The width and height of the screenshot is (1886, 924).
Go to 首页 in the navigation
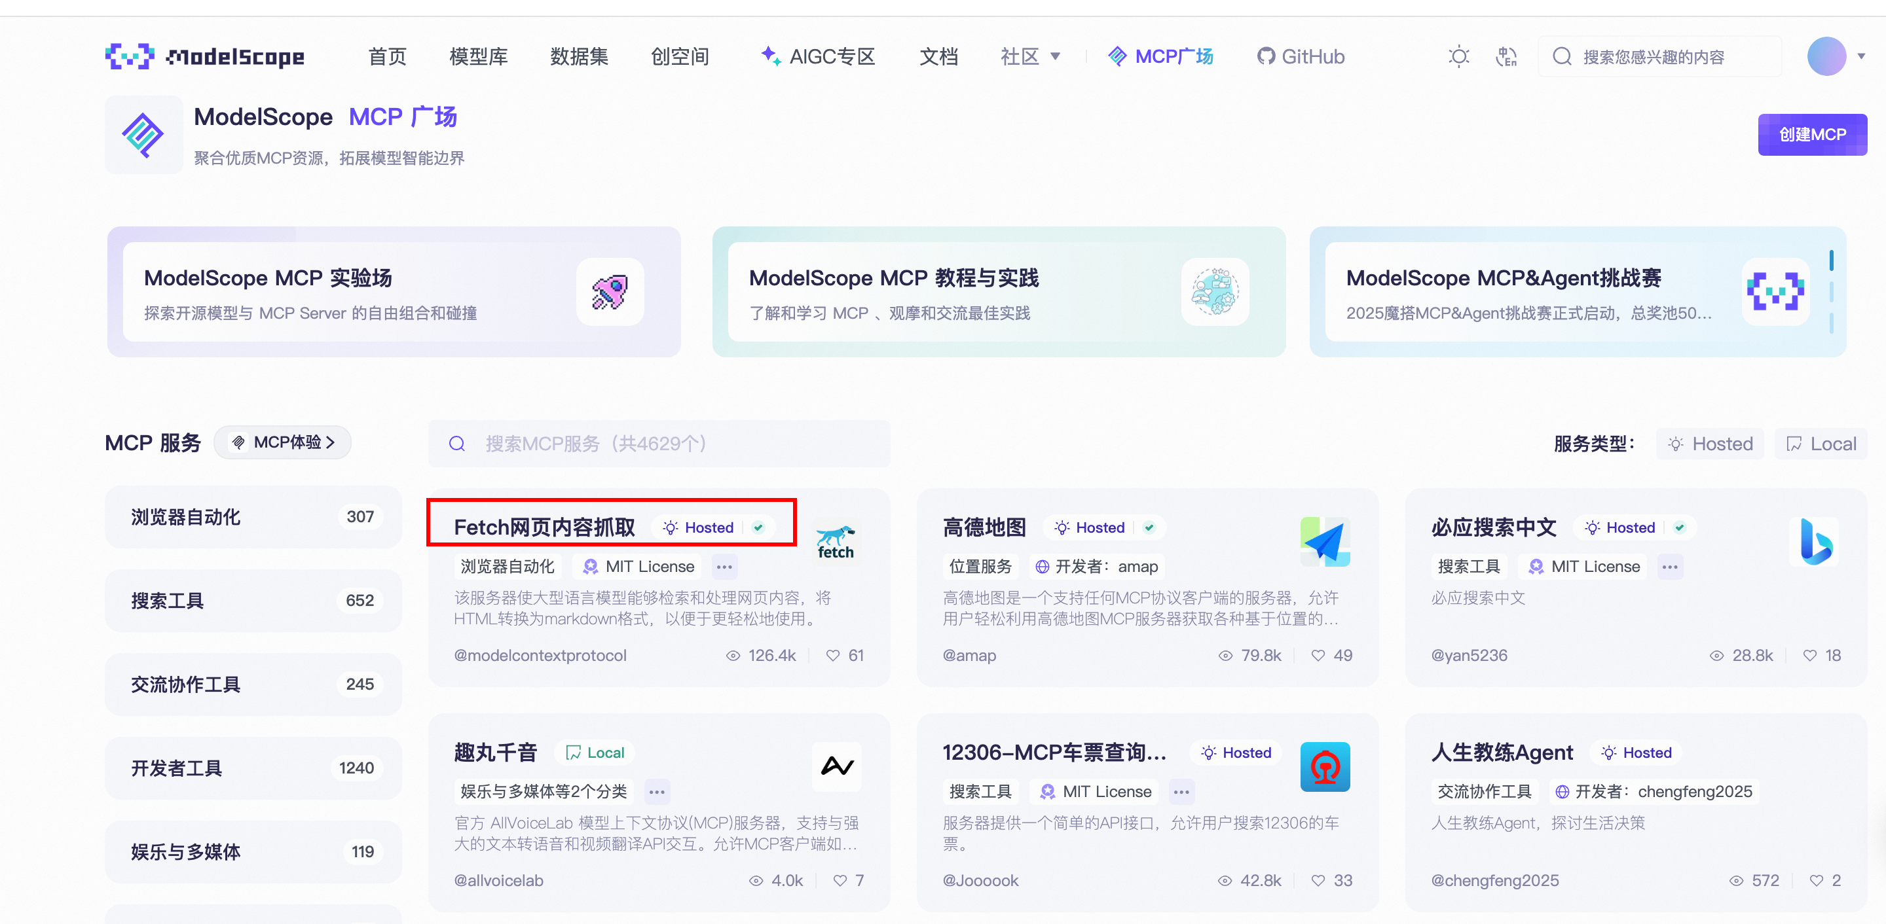[387, 56]
